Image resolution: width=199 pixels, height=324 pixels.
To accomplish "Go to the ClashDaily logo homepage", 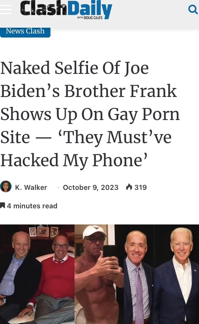I will tap(66, 10).
